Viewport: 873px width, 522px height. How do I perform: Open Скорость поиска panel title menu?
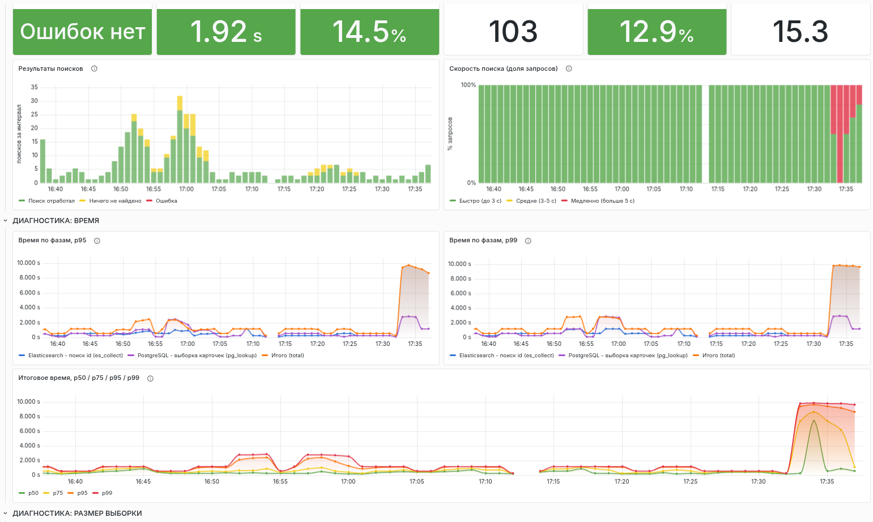tap(503, 69)
